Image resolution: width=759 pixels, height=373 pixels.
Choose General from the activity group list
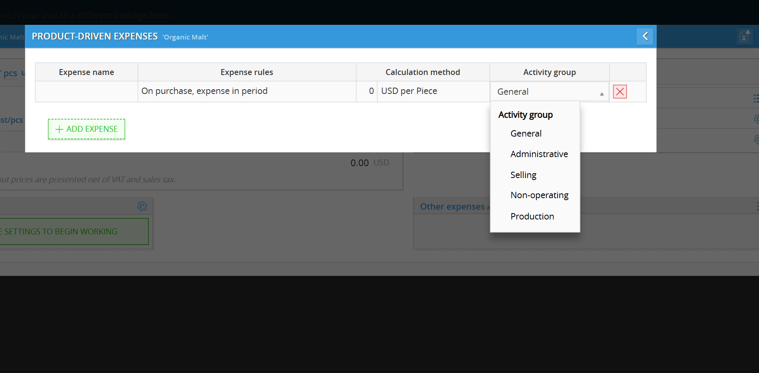click(526, 133)
